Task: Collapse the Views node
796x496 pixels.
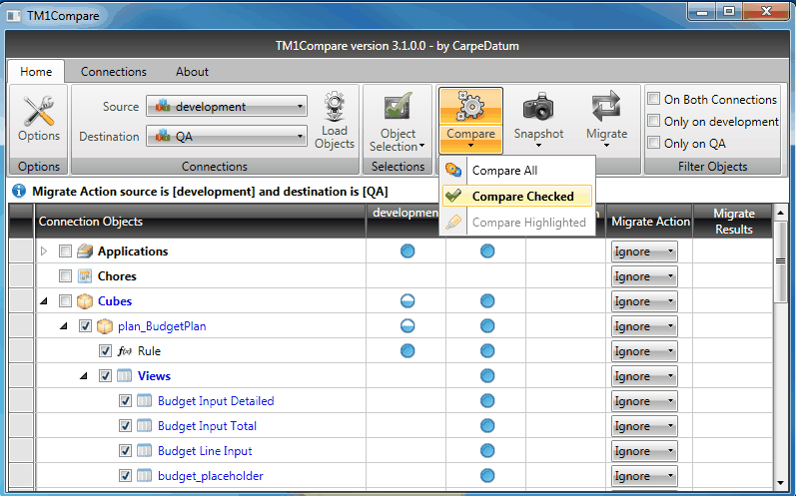Action: tap(83, 376)
